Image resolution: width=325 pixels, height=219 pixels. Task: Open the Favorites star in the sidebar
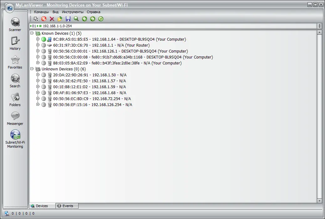pos(15,62)
